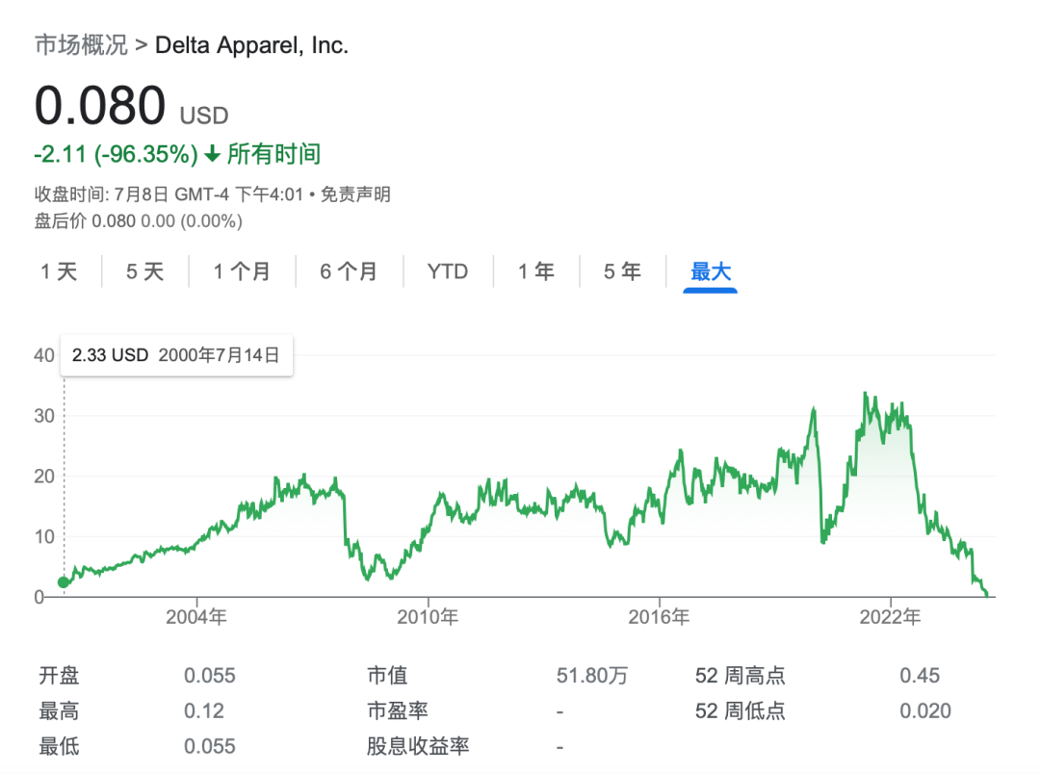1040x774 pixels.
Task: 点击当前选中的 最大 标签
Action: pyautogui.click(x=710, y=271)
